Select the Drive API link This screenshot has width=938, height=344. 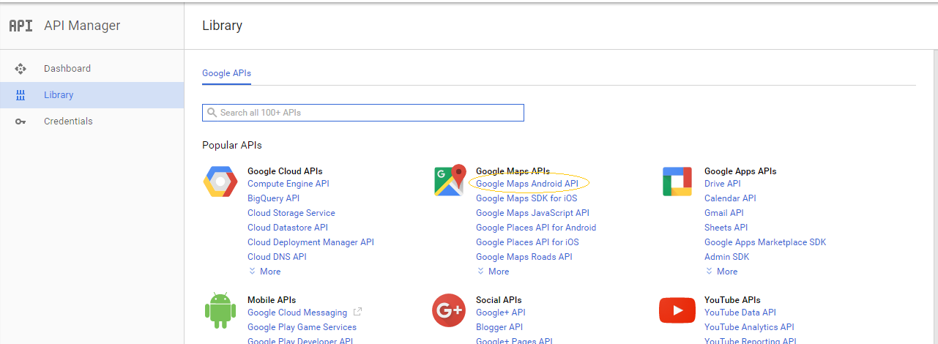click(722, 184)
